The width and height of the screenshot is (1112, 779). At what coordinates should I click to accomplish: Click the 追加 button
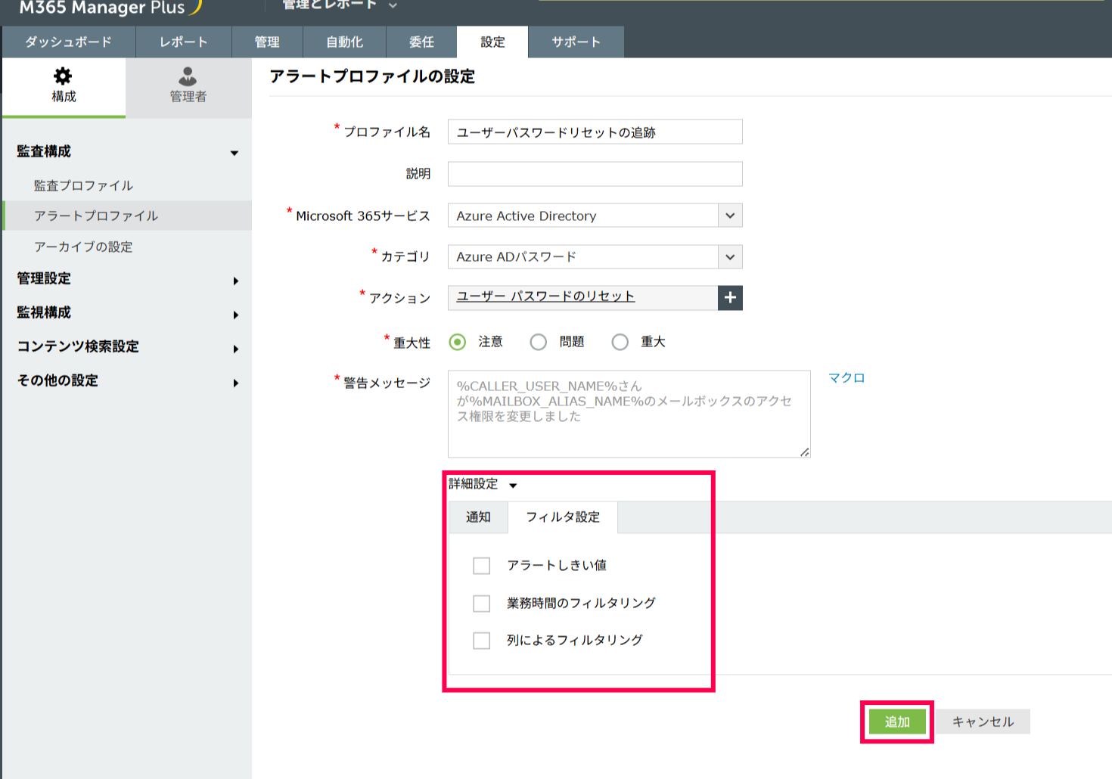tap(897, 722)
